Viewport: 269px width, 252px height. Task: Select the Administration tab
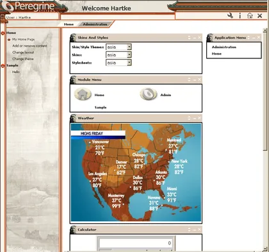tap(95, 24)
